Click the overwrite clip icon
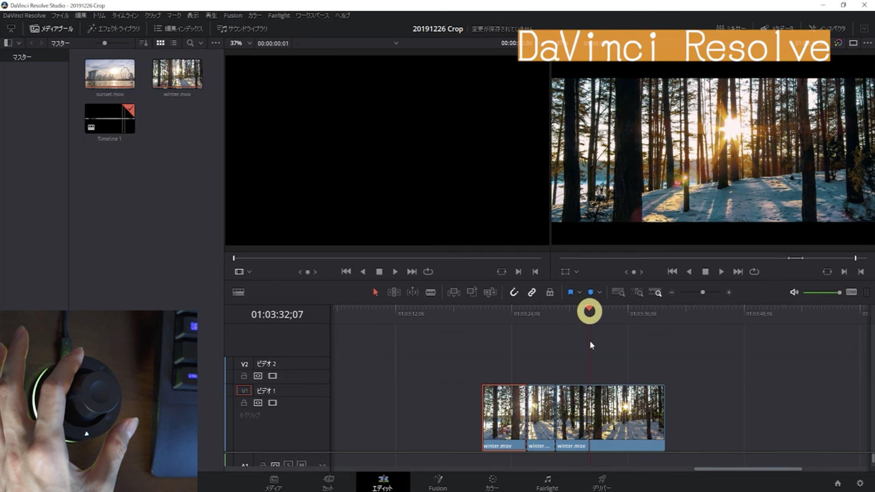This screenshot has height=492, width=875. (x=472, y=292)
